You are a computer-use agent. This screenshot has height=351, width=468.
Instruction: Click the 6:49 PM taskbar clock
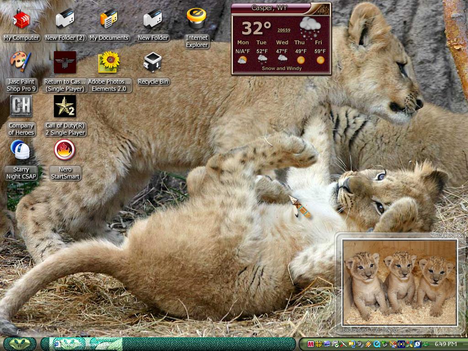click(x=446, y=344)
